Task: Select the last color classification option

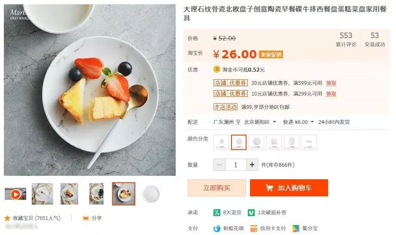Action: click(309, 142)
